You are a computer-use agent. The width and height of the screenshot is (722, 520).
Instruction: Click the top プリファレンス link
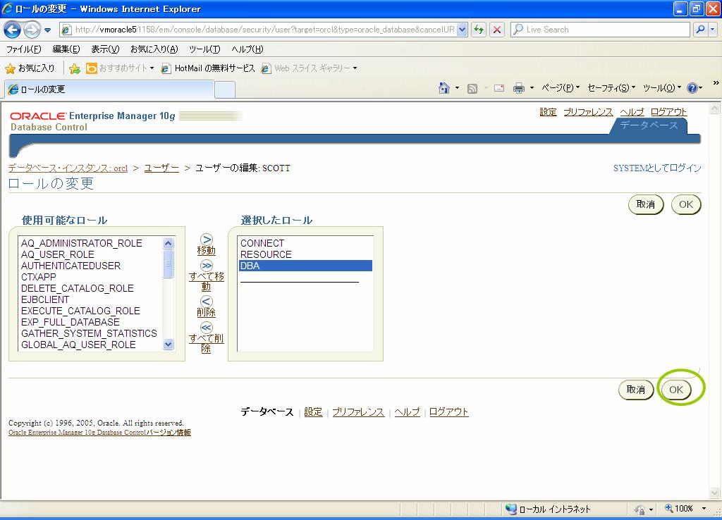(588, 112)
